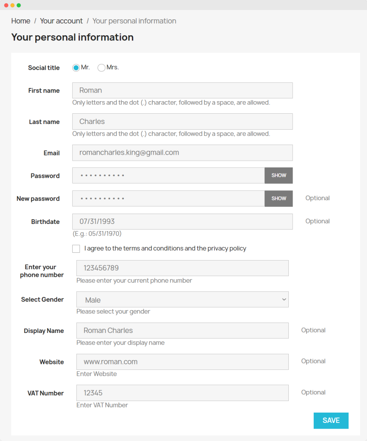The width and height of the screenshot is (367, 441).
Task: Click the phone number field
Action: click(182, 268)
